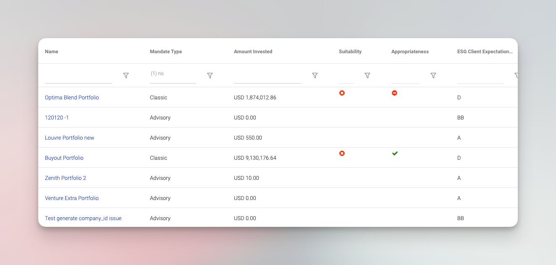The width and height of the screenshot is (556, 265).
Task: Open the Suitability column filter icon
Action: tap(367, 75)
